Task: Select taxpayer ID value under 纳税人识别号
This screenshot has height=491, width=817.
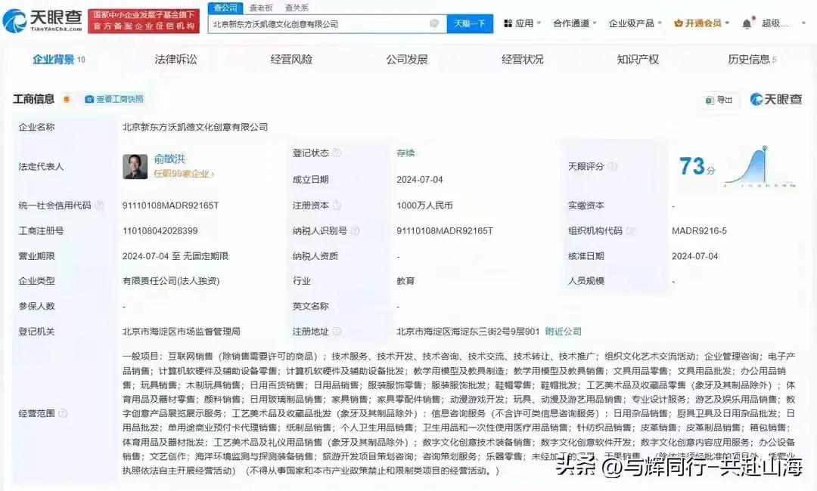Action: pyautogui.click(x=445, y=231)
